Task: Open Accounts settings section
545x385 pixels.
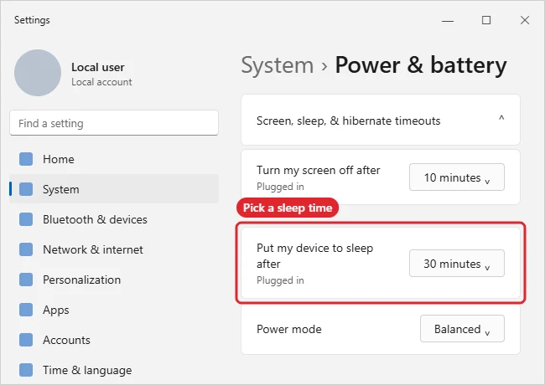Action: coord(114,341)
